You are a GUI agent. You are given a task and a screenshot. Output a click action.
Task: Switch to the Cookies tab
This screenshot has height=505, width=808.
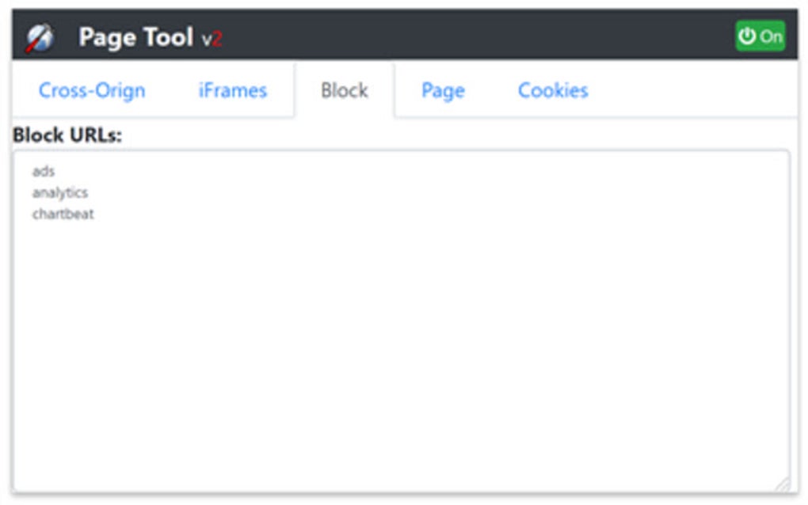[x=553, y=90]
